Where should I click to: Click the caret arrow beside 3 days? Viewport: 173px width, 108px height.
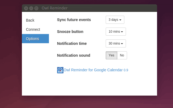coord(120,20)
